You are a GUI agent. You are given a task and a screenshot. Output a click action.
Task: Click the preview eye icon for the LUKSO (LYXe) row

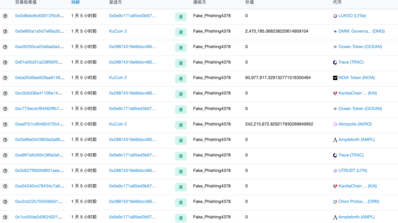point(5,16)
